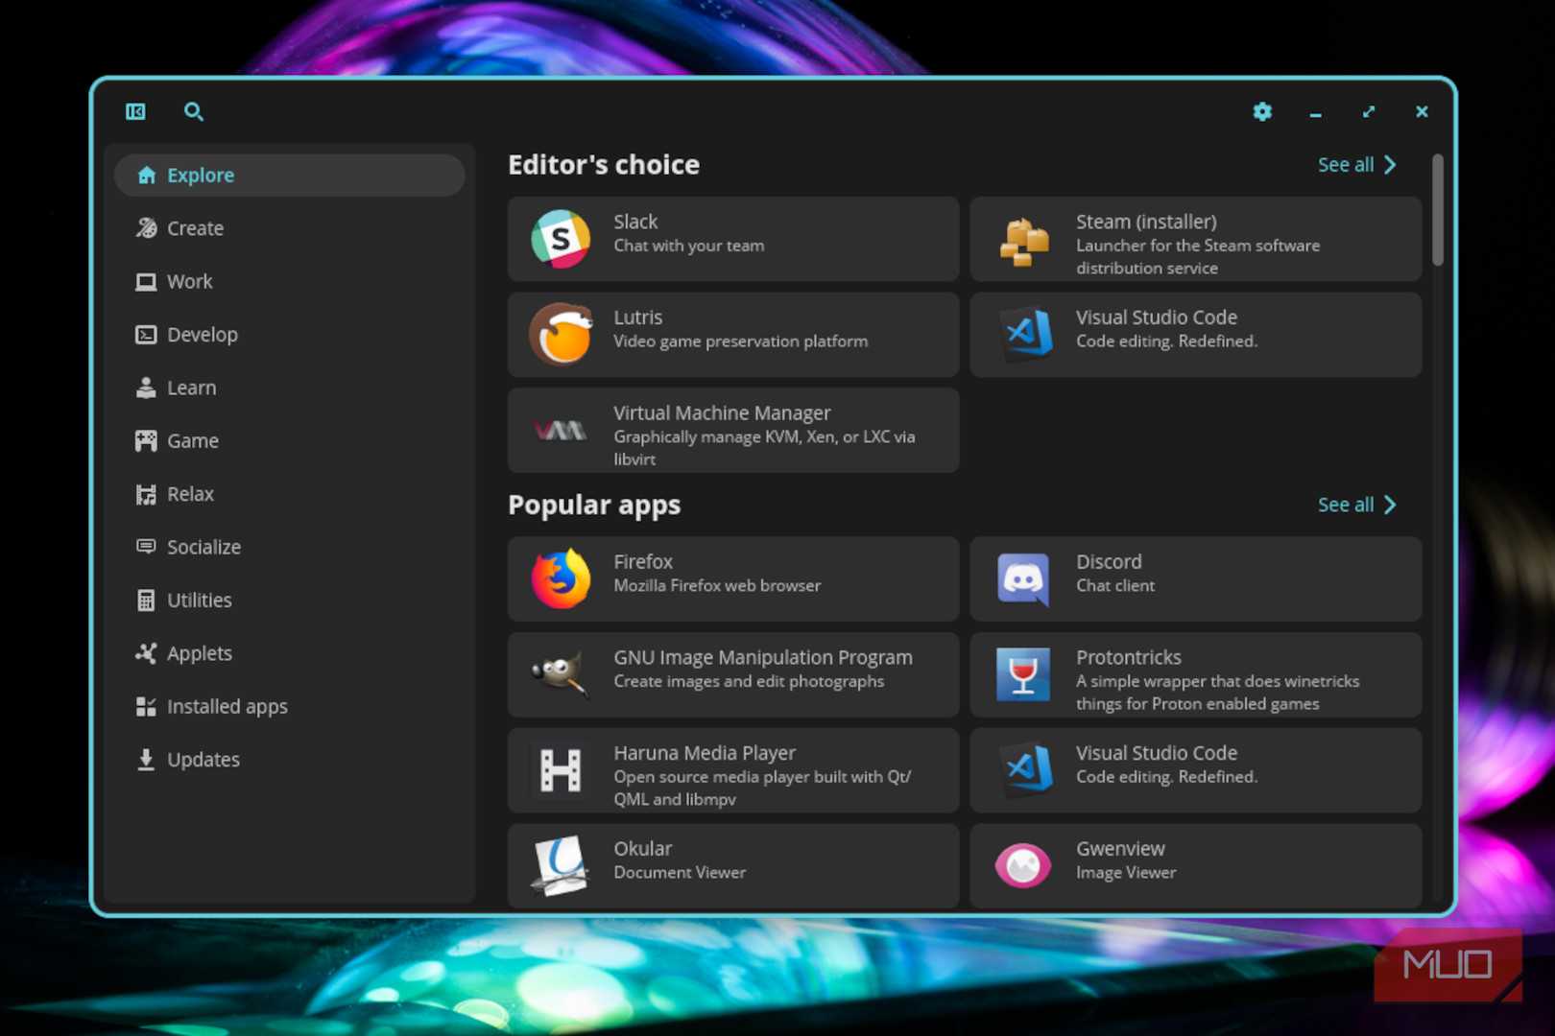Click the GIMP mascot icon
Viewport: 1555px width, 1036px height.
pyautogui.click(x=561, y=673)
